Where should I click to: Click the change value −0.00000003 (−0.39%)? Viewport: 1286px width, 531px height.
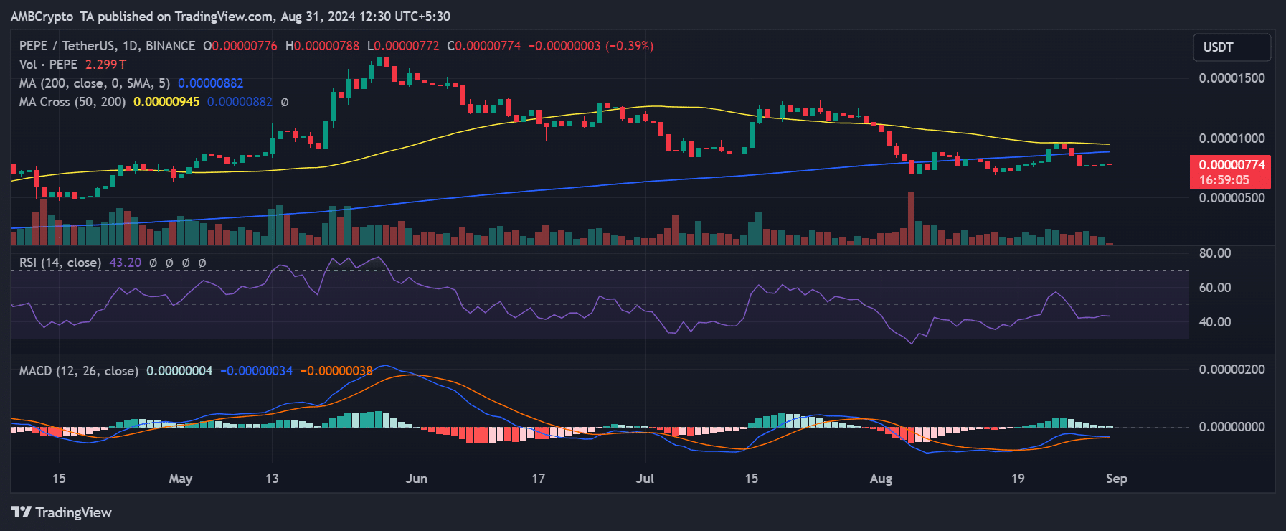(591, 46)
